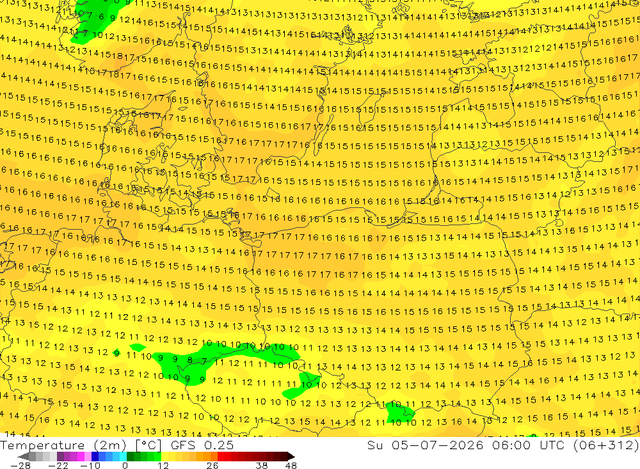Image resolution: width=640 pixels, height=469 pixels.
Task: Click the cyan legend segment above 0
Action: [123, 456]
